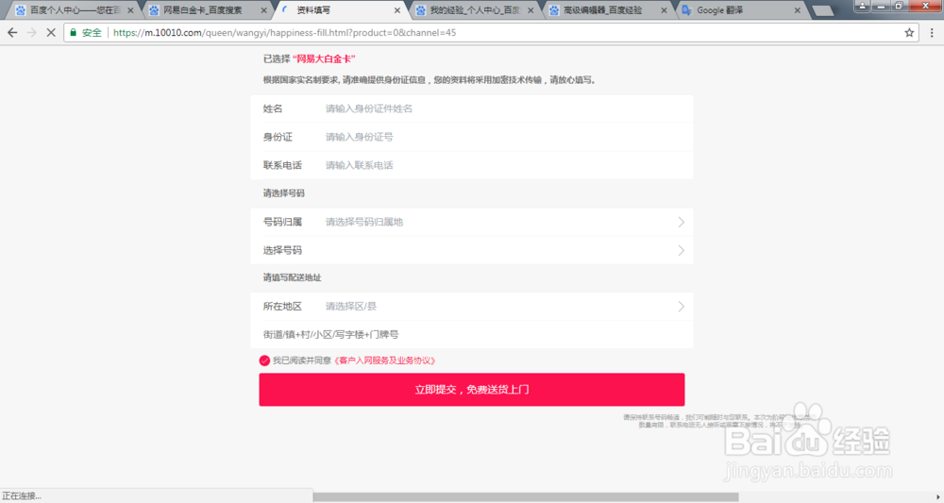Close the 资料填写 tab
Image resolution: width=944 pixels, height=503 pixels.
tap(396, 10)
